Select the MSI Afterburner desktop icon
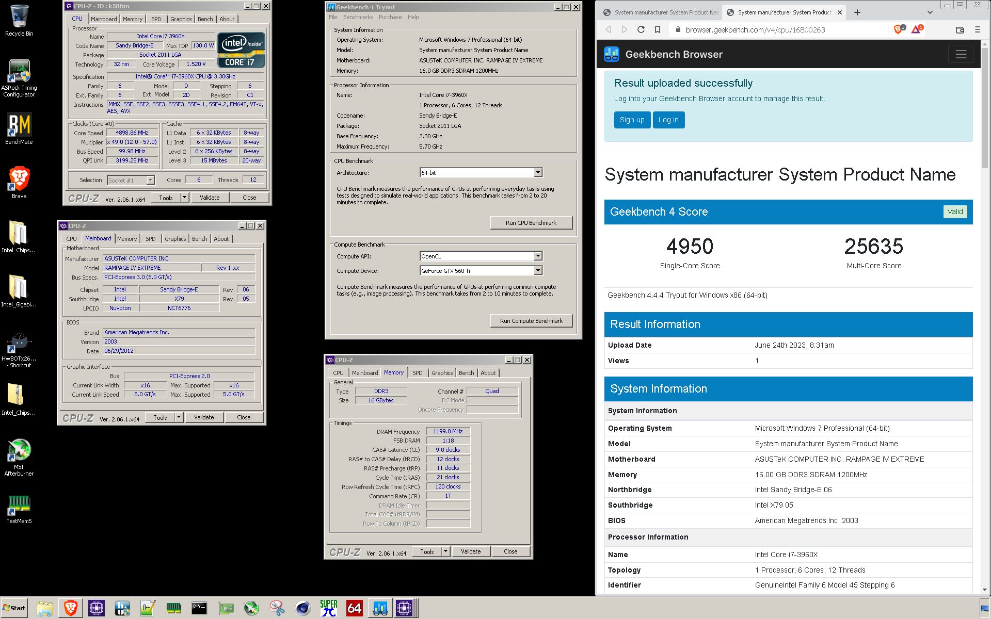 point(19,458)
